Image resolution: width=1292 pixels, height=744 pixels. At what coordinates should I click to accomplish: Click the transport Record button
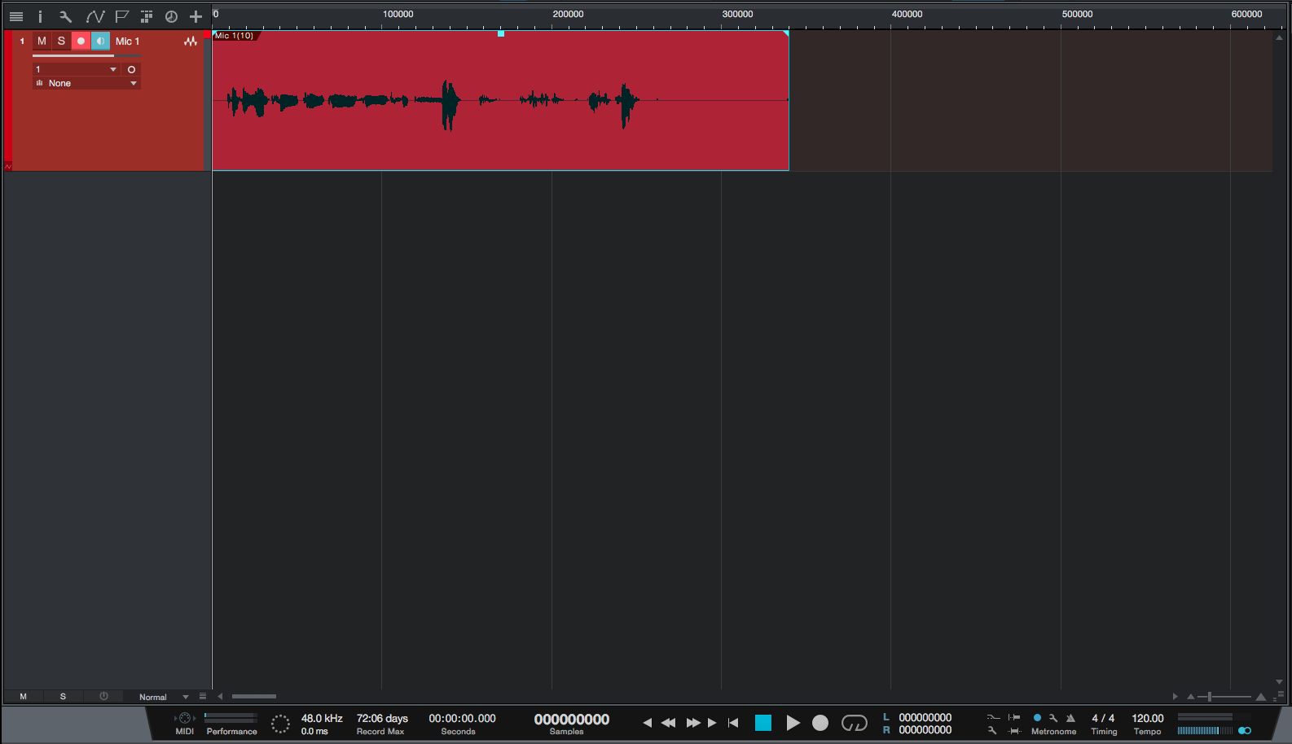point(820,723)
